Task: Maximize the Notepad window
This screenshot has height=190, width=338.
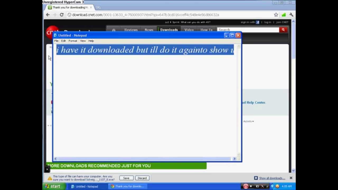Action: pyautogui.click(x=232, y=35)
